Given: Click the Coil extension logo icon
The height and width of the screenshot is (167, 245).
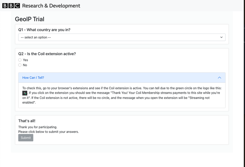Looking at the screenshot, I should click(25, 93).
